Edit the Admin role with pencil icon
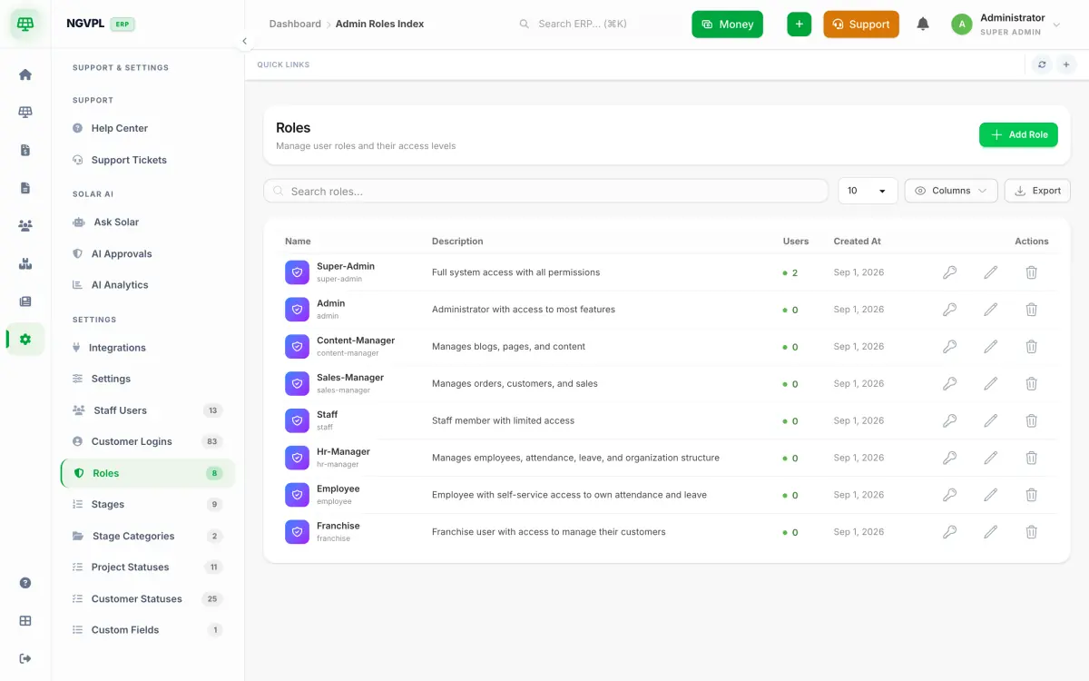 point(991,310)
